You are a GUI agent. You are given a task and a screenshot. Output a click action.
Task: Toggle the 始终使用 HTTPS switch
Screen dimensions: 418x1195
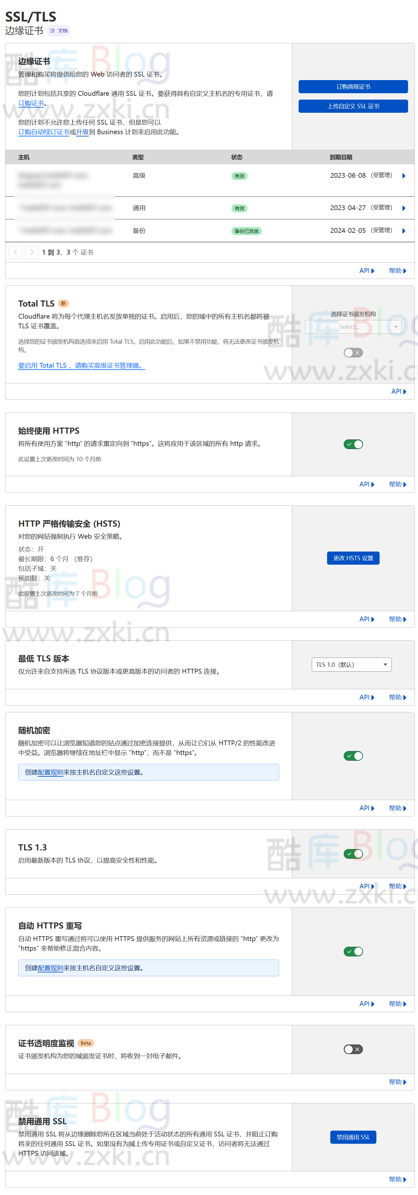point(353,445)
